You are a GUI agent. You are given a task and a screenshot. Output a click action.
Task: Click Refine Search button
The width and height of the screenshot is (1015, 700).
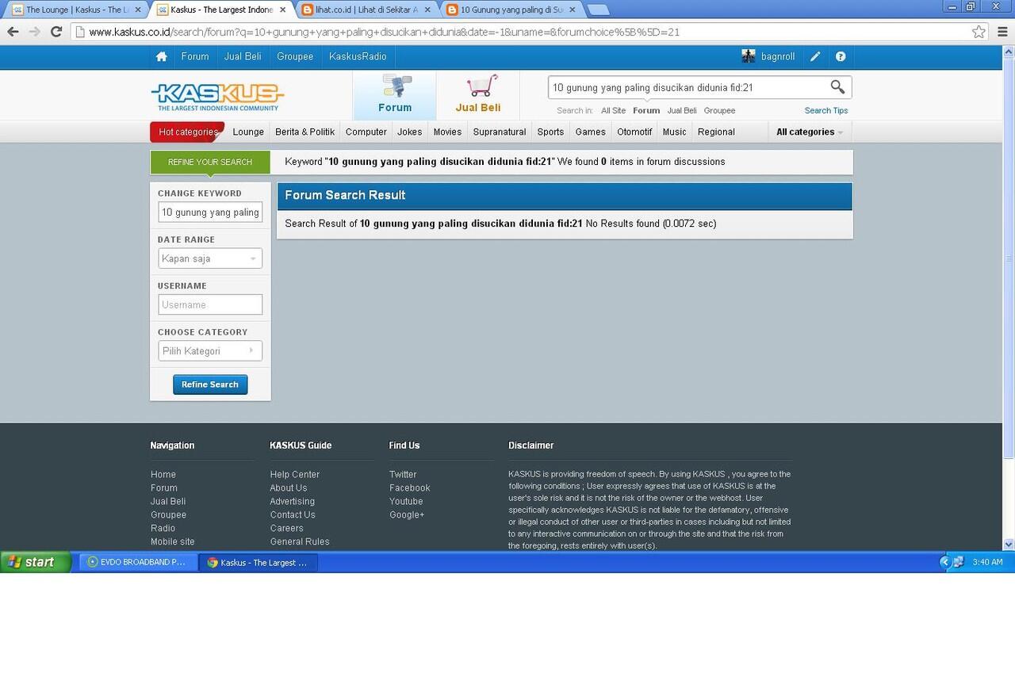[x=210, y=384]
